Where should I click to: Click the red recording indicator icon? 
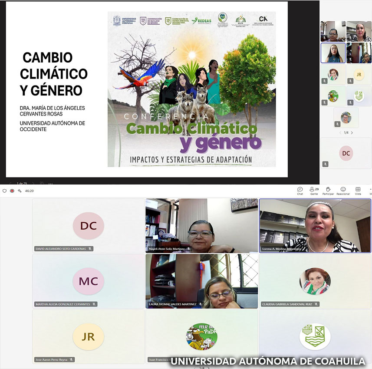(12, 191)
